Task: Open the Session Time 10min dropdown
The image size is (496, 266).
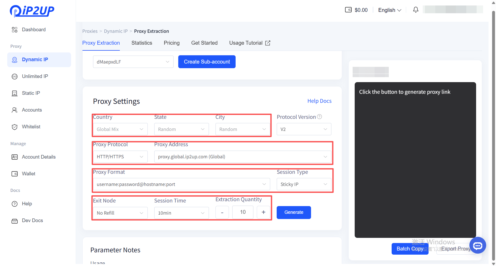Action: (x=181, y=213)
